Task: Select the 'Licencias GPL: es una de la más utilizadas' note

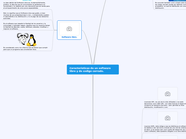Action: pyautogui.click(x=165, y=105)
